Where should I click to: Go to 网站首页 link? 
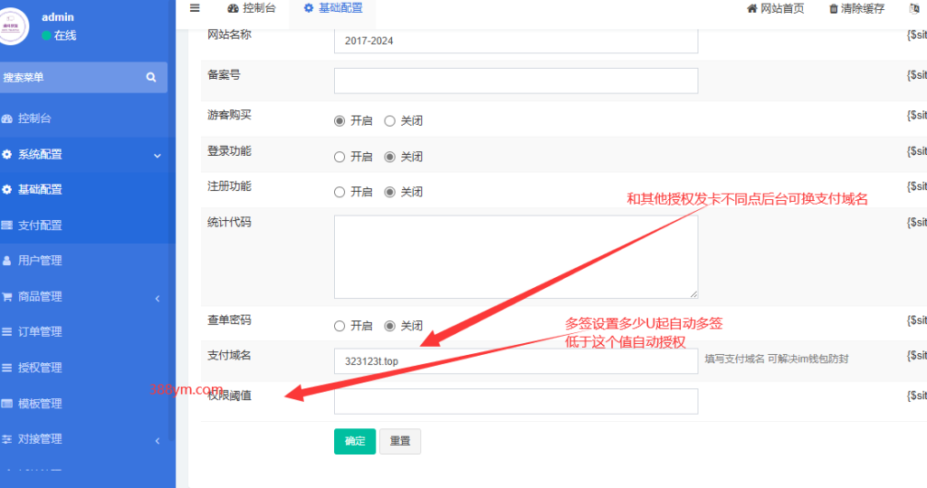(x=776, y=8)
